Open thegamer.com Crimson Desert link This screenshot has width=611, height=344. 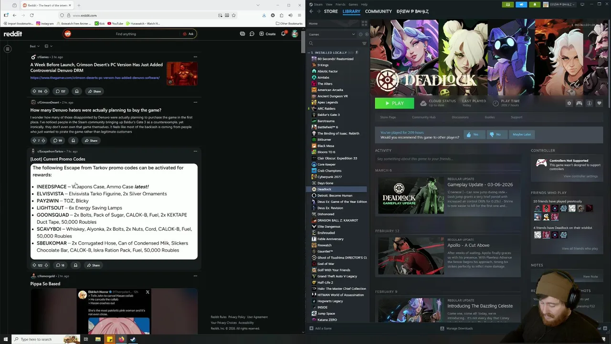click(95, 77)
